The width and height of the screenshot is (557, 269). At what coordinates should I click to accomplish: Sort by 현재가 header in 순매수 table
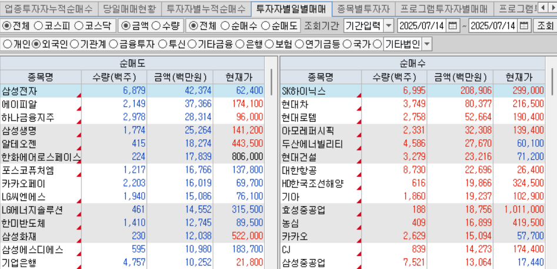pyautogui.click(x=519, y=77)
